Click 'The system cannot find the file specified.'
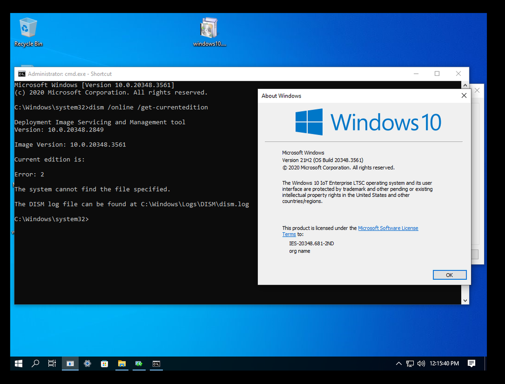This screenshot has width=505, height=384. click(93, 190)
